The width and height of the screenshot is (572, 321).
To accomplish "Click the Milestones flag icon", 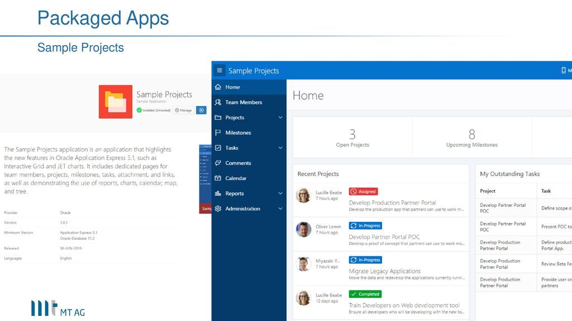I will tap(218, 133).
